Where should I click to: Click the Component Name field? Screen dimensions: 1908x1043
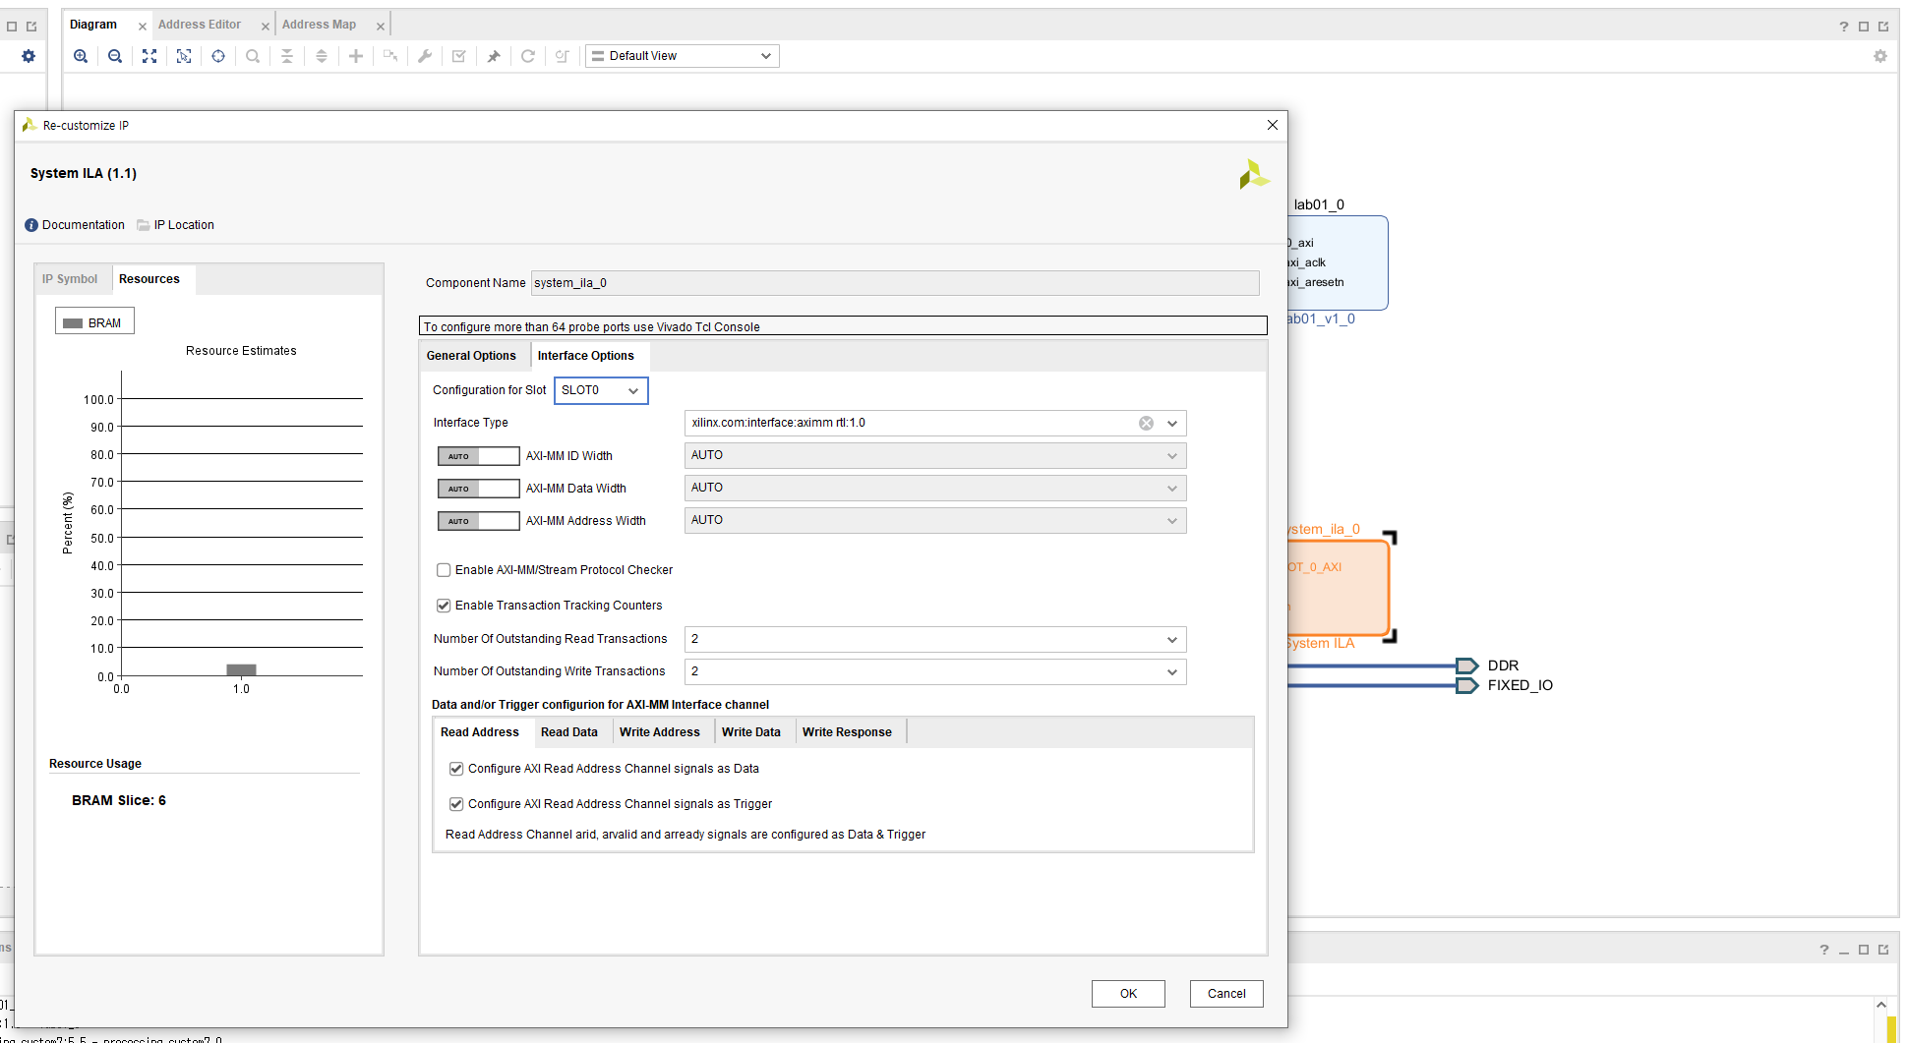point(895,283)
